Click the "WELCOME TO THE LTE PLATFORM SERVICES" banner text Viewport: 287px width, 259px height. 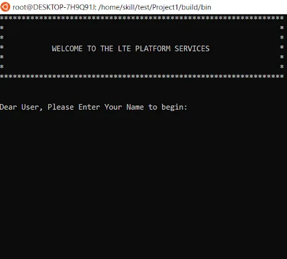[x=131, y=49]
